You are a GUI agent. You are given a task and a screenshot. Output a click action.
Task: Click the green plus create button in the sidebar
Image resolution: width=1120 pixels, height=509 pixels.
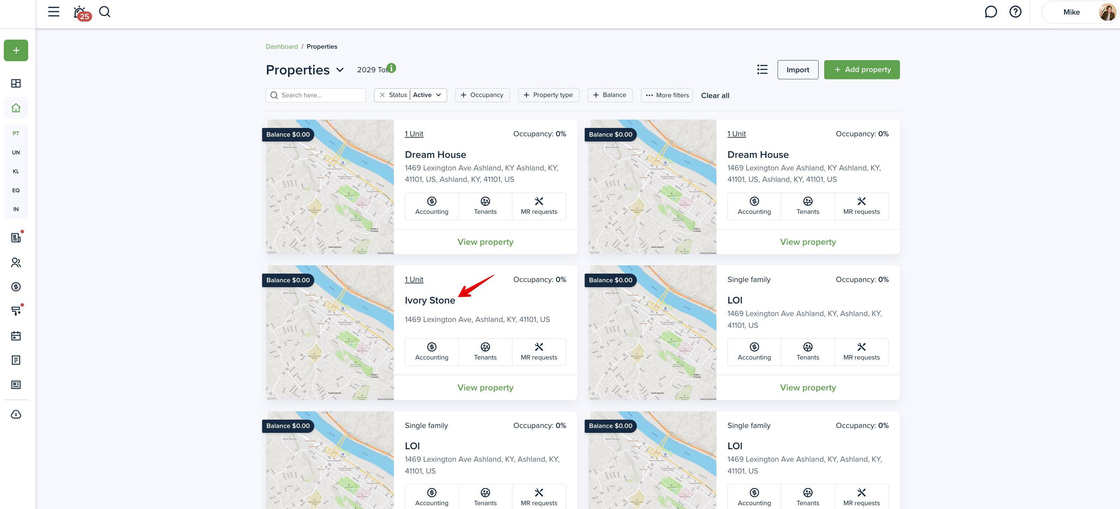(16, 50)
